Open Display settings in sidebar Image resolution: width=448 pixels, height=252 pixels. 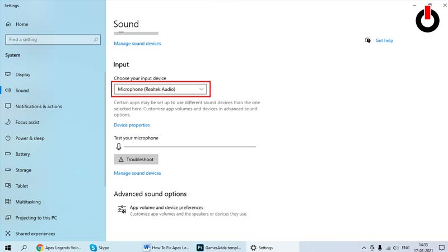pyautogui.click(x=53, y=74)
